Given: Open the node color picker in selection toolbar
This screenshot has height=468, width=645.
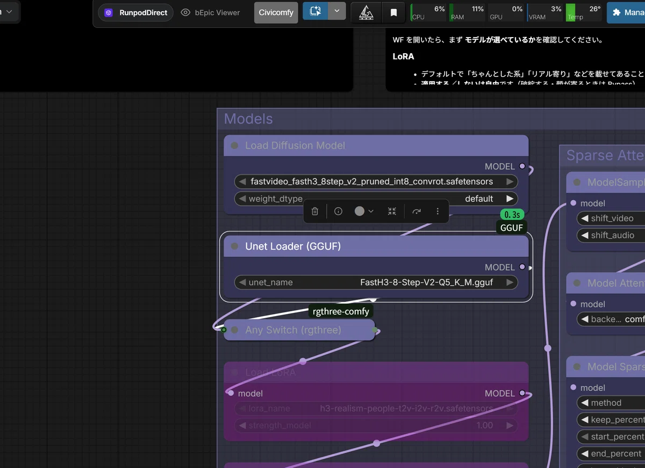Looking at the screenshot, I should [363, 211].
